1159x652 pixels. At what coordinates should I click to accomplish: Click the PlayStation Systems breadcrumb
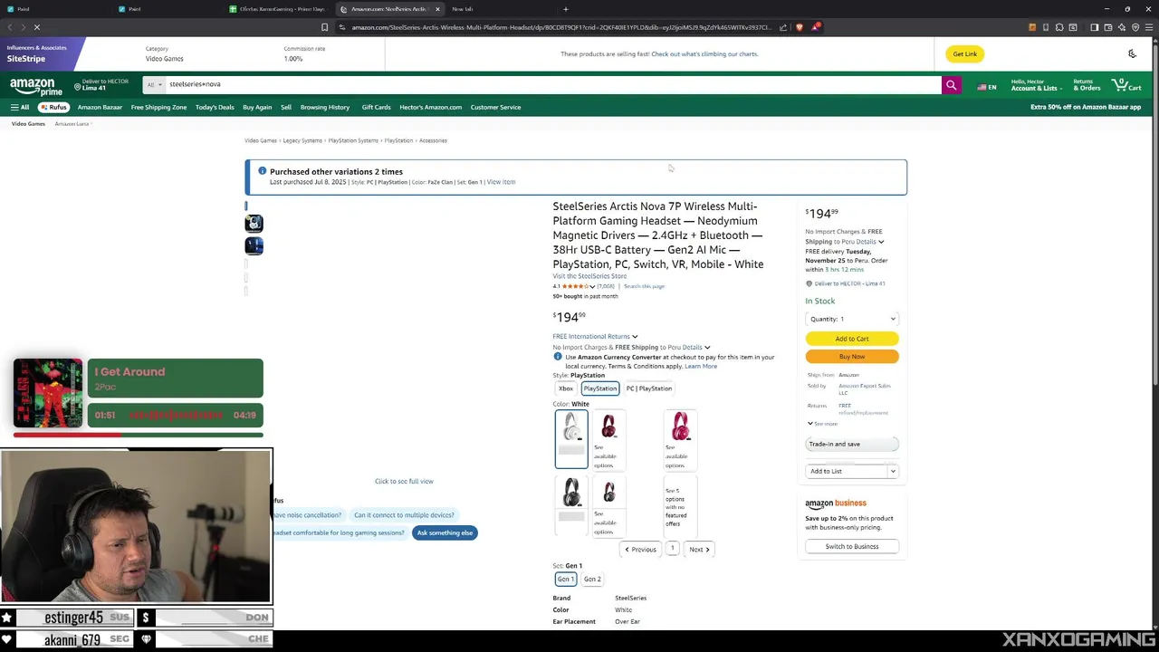(x=353, y=140)
